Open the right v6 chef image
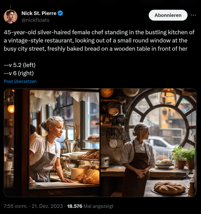201x214 pixels. point(148,142)
